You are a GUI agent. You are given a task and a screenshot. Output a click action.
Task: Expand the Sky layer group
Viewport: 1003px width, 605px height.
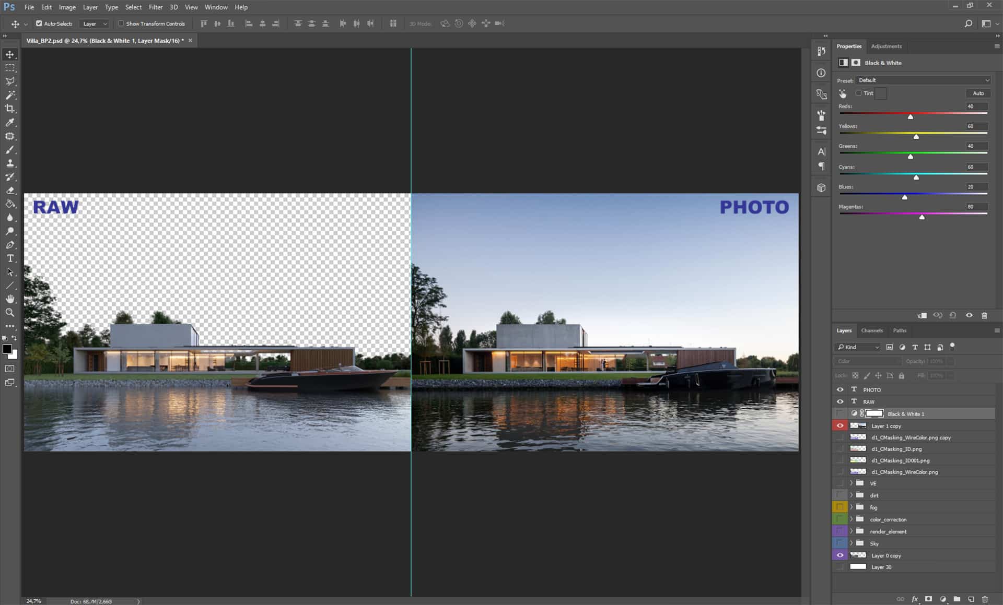coord(852,543)
